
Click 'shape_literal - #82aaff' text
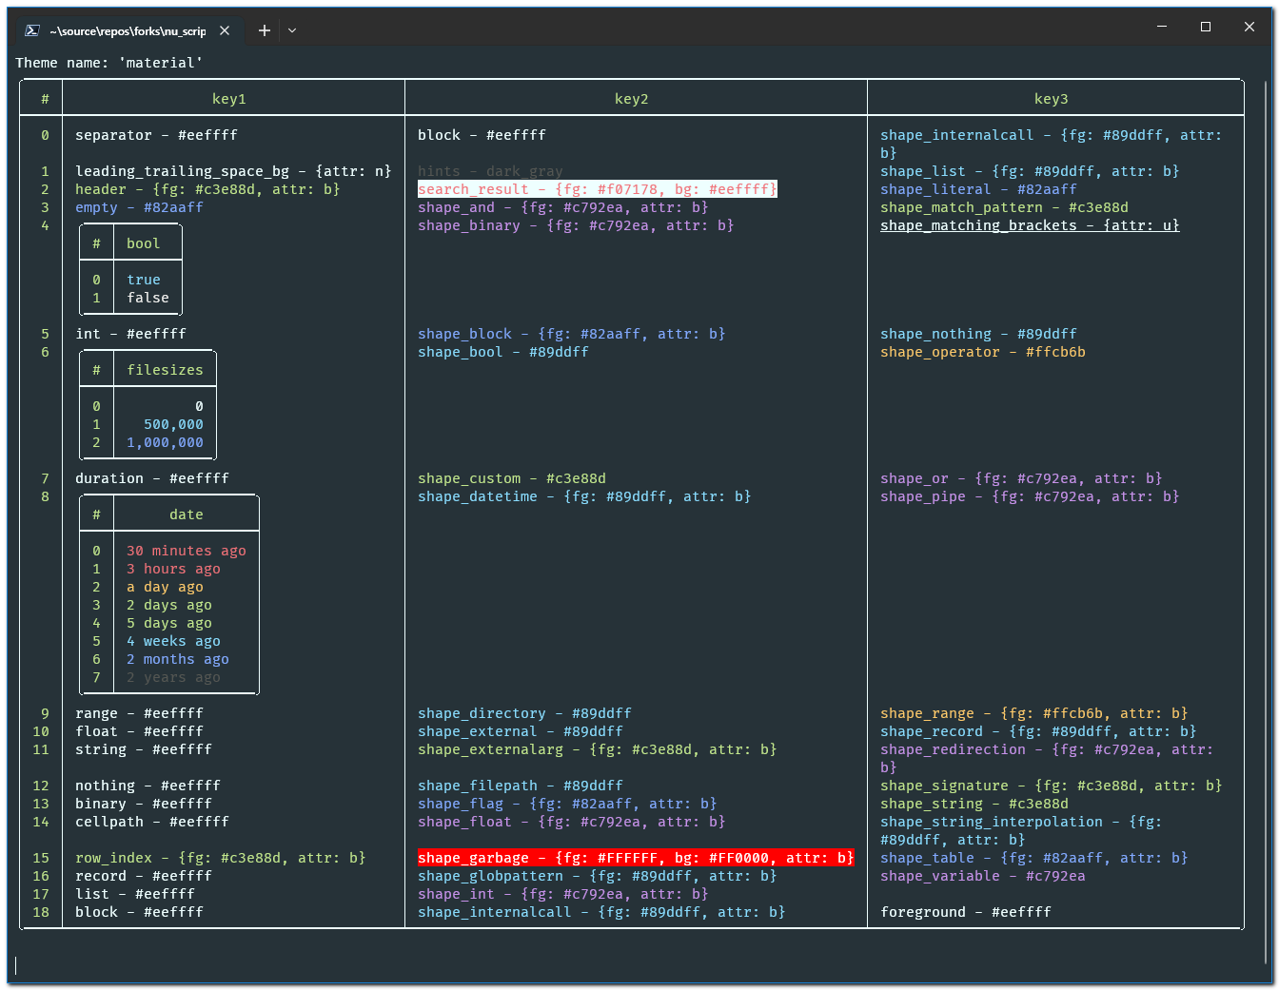(979, 189)
